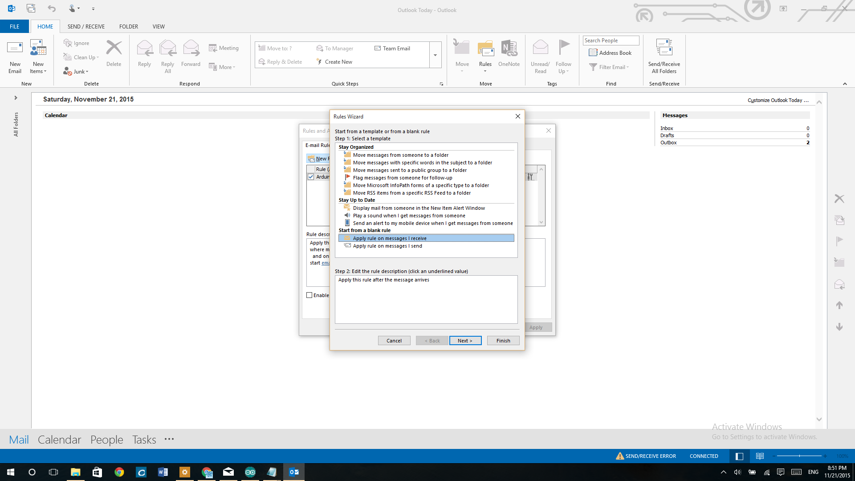The width and height of the screenshot is (855, 481).
Task: Open the SEND / RECEIVE ribbon tab
Action: [86, 27]
